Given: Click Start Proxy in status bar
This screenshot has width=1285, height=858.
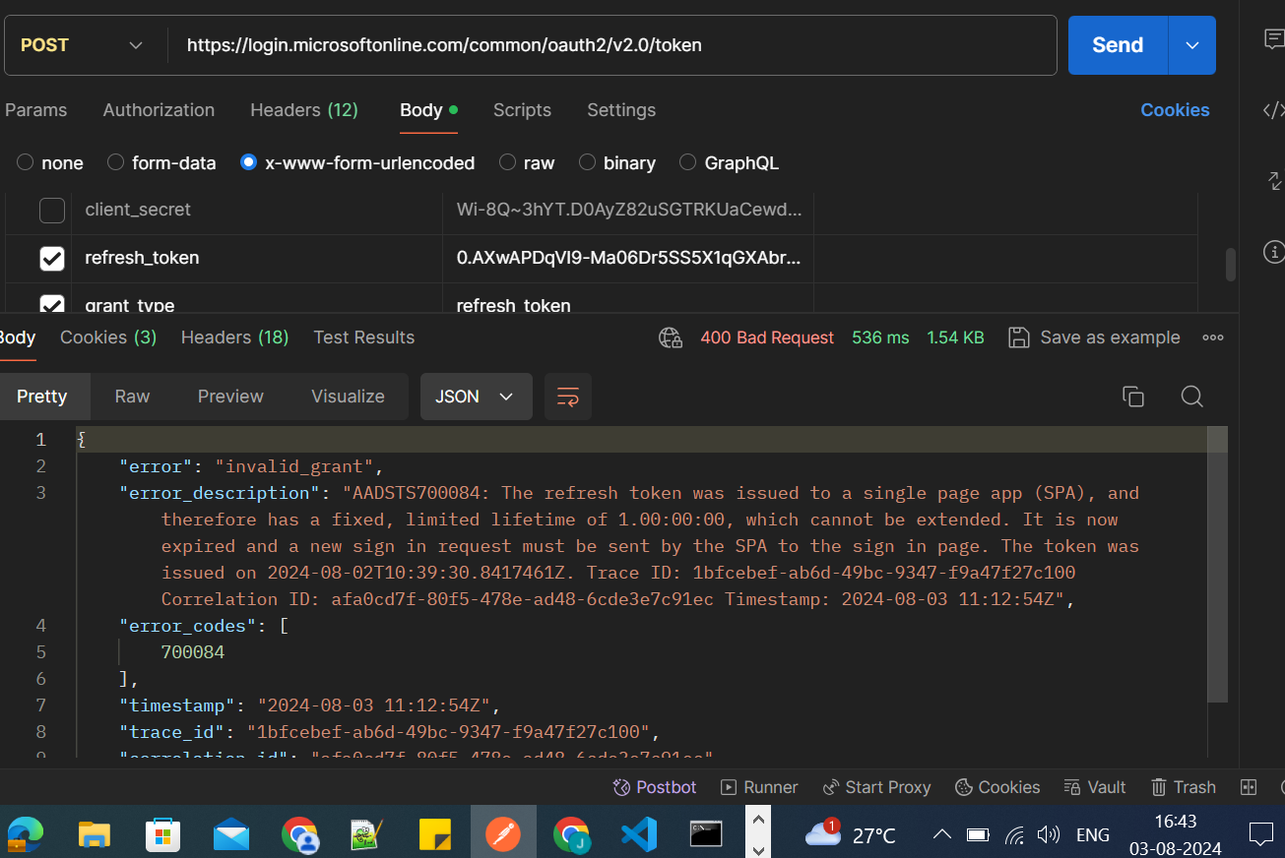Looking at the screenshot, I should pos(875,787).
